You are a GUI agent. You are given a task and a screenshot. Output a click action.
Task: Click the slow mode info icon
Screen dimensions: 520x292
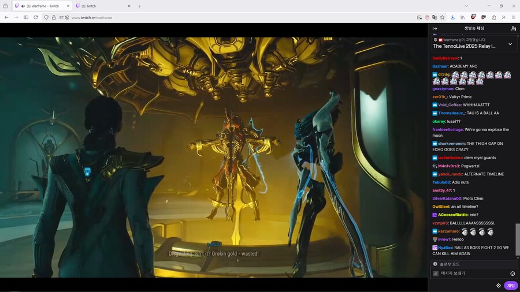(435, 264)
